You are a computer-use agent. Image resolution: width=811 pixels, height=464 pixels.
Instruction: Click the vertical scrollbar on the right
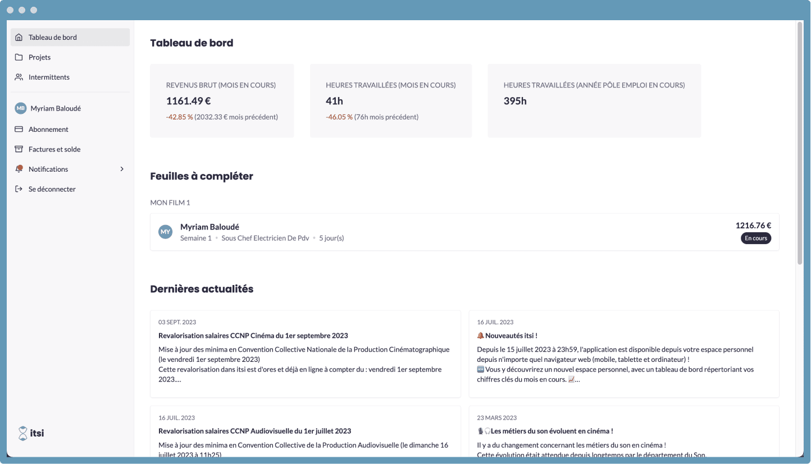point(799,140)
